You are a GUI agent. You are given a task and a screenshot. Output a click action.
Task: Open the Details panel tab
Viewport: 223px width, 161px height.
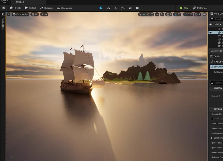216,56
